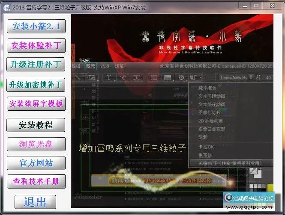Run the 升级加密锁补丁 upgrade

point(36,85)
